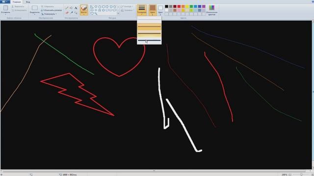Screen dimensions: 314x176
Task: Expand the Select dropdown arrow
Action: [x=35, y=14]
